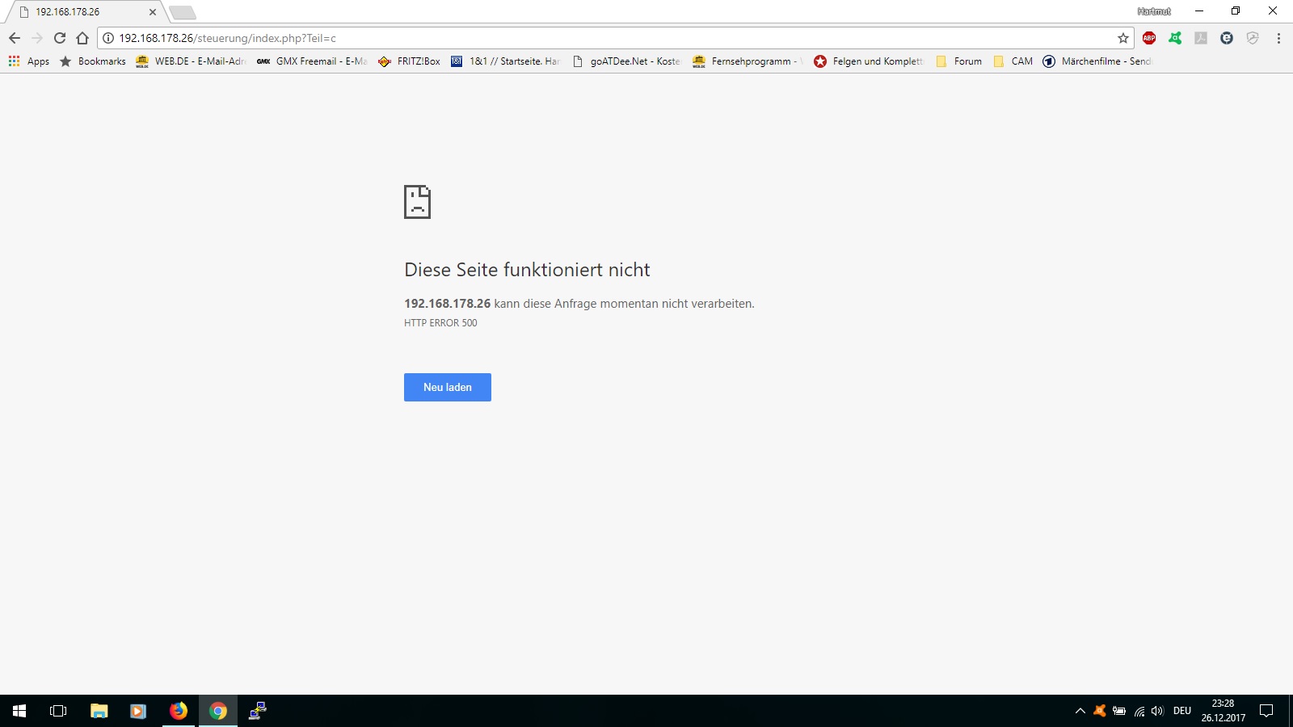This screenshot has width=1293, height=727.
Task: Reload page using toolbar refresh icon
Action: tap(60, 38)
